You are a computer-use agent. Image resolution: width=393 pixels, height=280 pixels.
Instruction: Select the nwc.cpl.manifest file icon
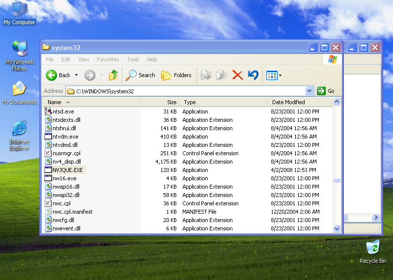(48, 212)
